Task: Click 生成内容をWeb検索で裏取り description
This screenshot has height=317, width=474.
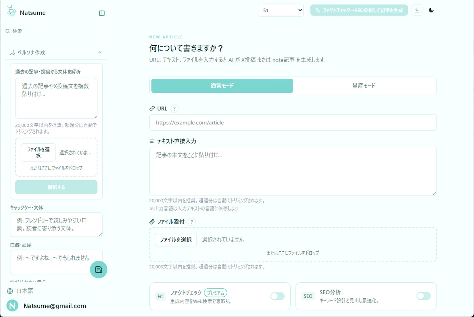Action: [201, 301]
